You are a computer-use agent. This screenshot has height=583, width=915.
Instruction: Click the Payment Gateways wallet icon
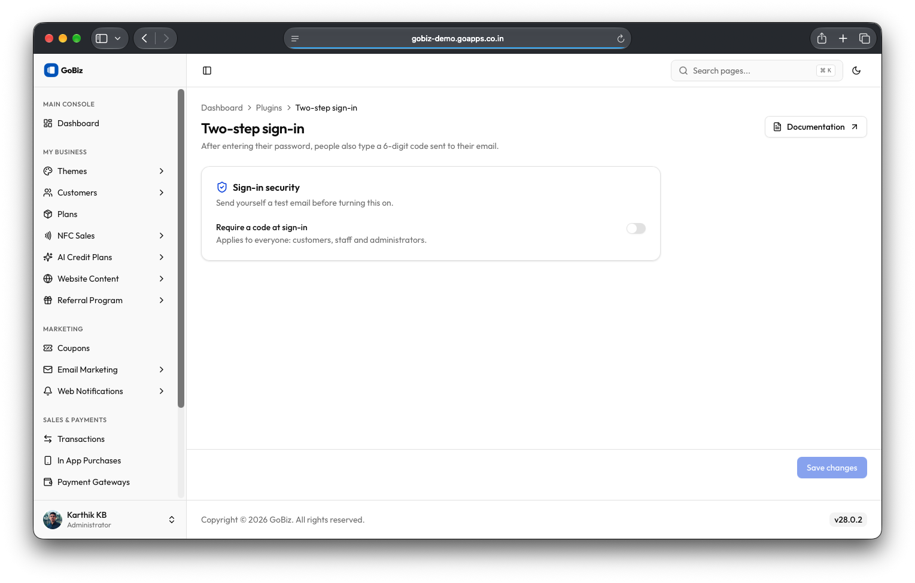pyautogui.click(x=48, y=482)
